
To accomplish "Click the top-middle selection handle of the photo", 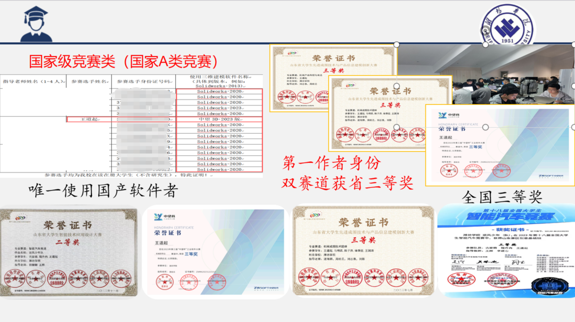I will coord(486,45).
